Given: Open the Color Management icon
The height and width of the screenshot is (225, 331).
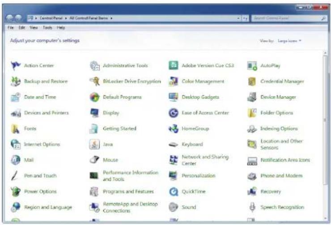Looking at the screenshot, I should click(x=174, y=81).
